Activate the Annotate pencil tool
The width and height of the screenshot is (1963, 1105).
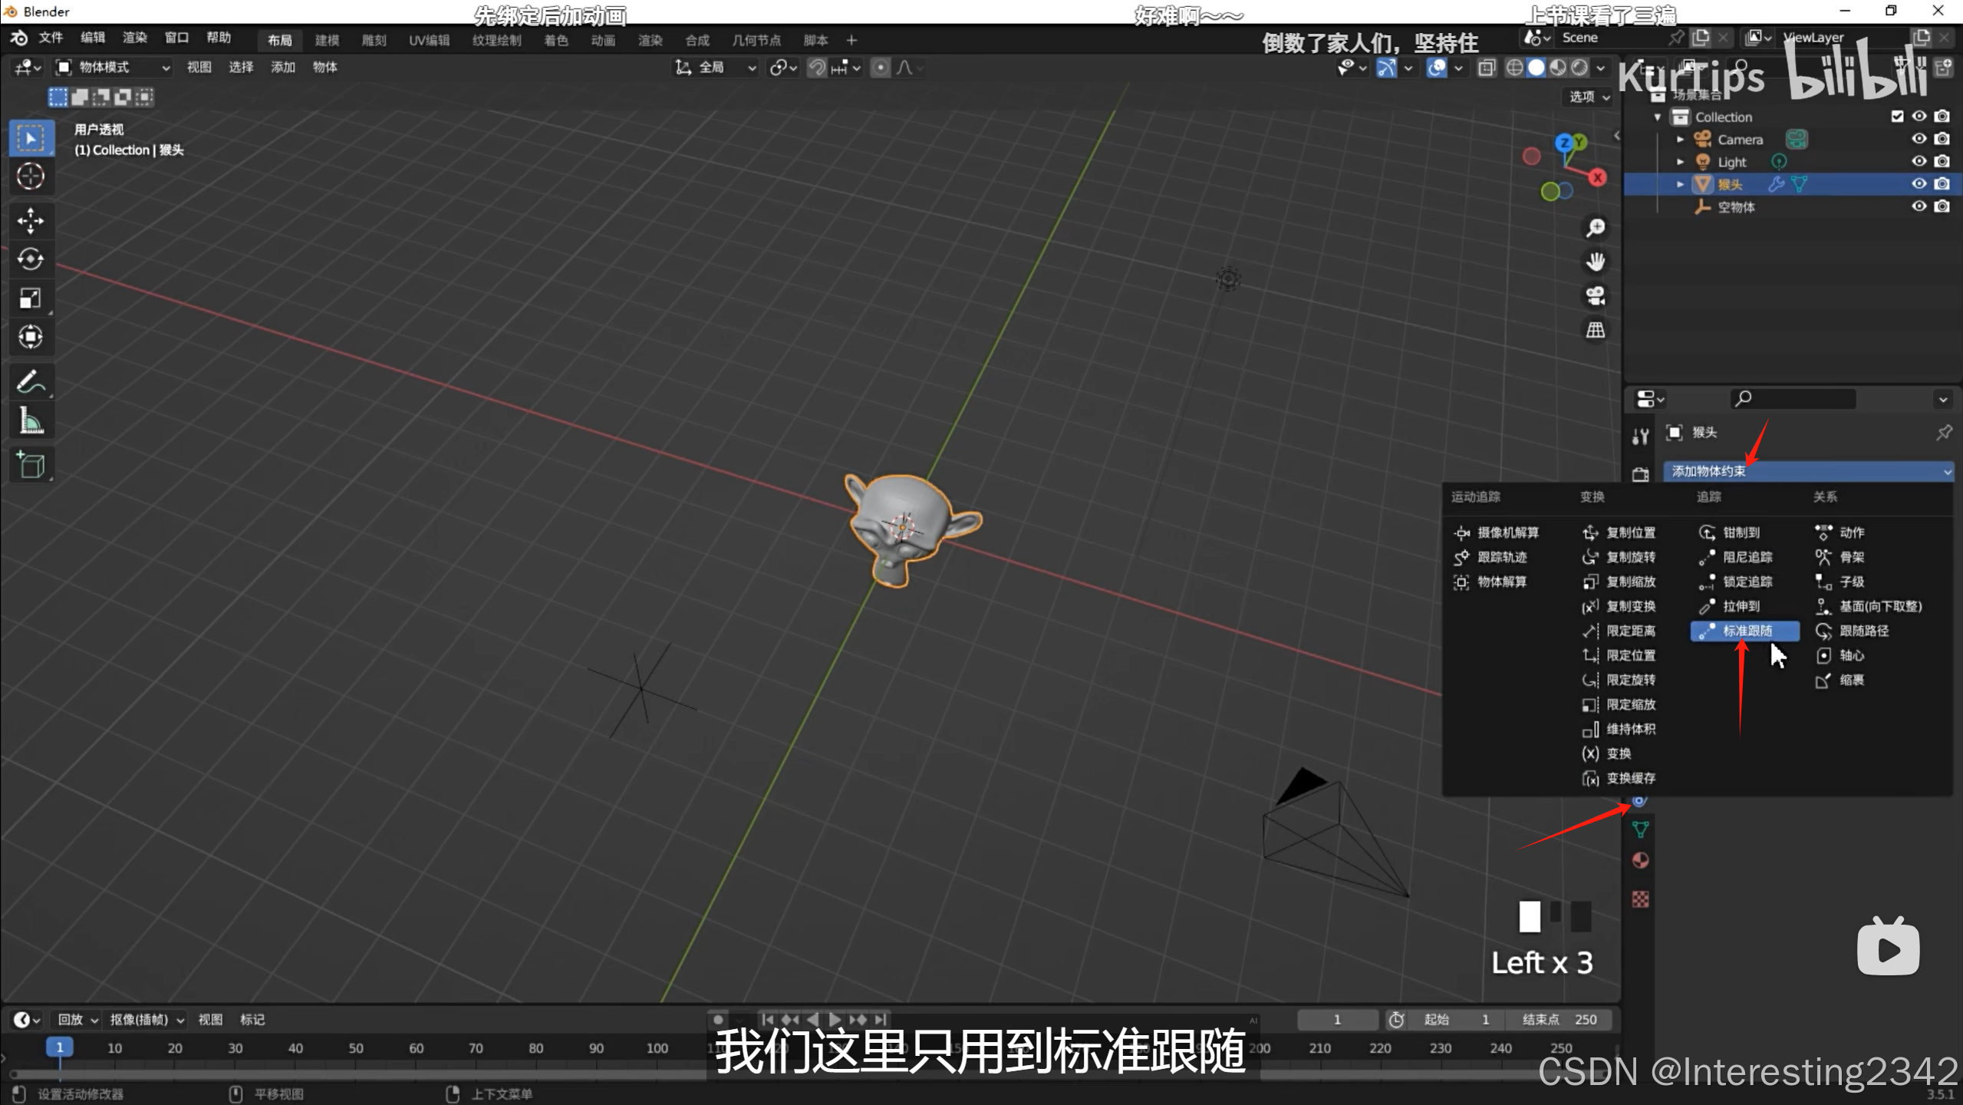coord(31,381)
